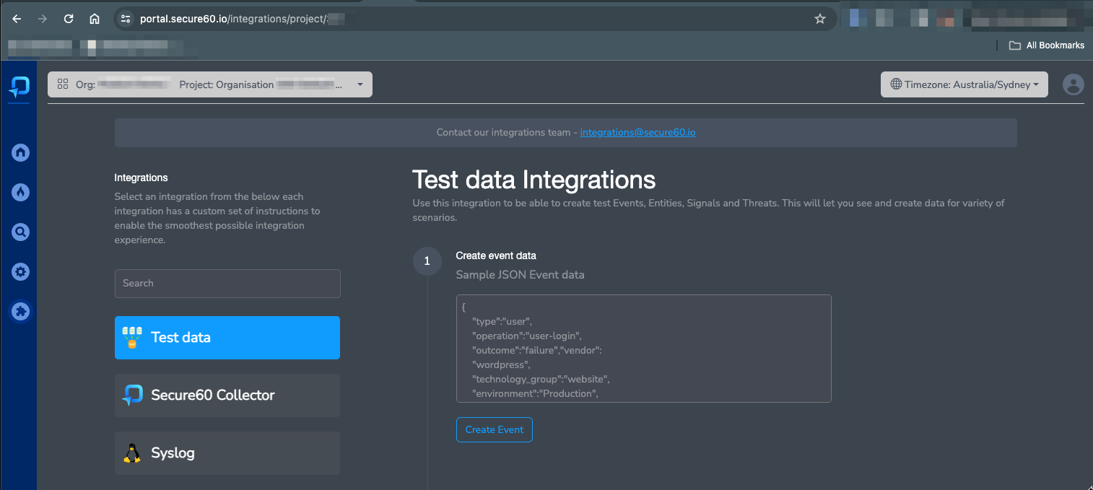Screen dimensions: 1093x490
Task: Click the magnifier search icon in the sidebar
Action: pyautogui.click(x=20, y=232)
